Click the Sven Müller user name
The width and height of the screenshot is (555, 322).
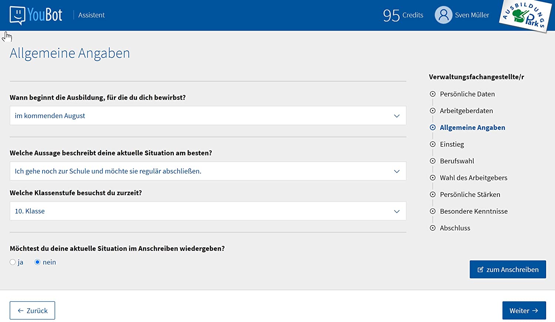(472, 15)
